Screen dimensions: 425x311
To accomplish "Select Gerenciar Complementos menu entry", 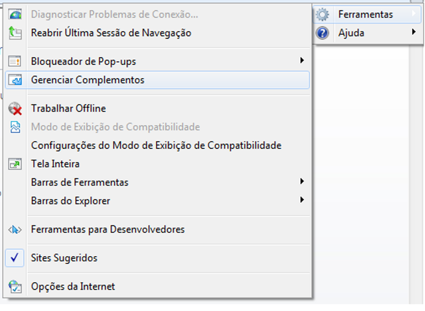I will 157,80.
